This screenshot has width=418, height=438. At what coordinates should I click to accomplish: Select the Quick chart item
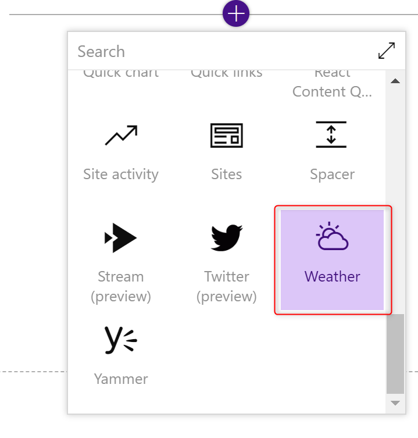(x=121, y=74)
